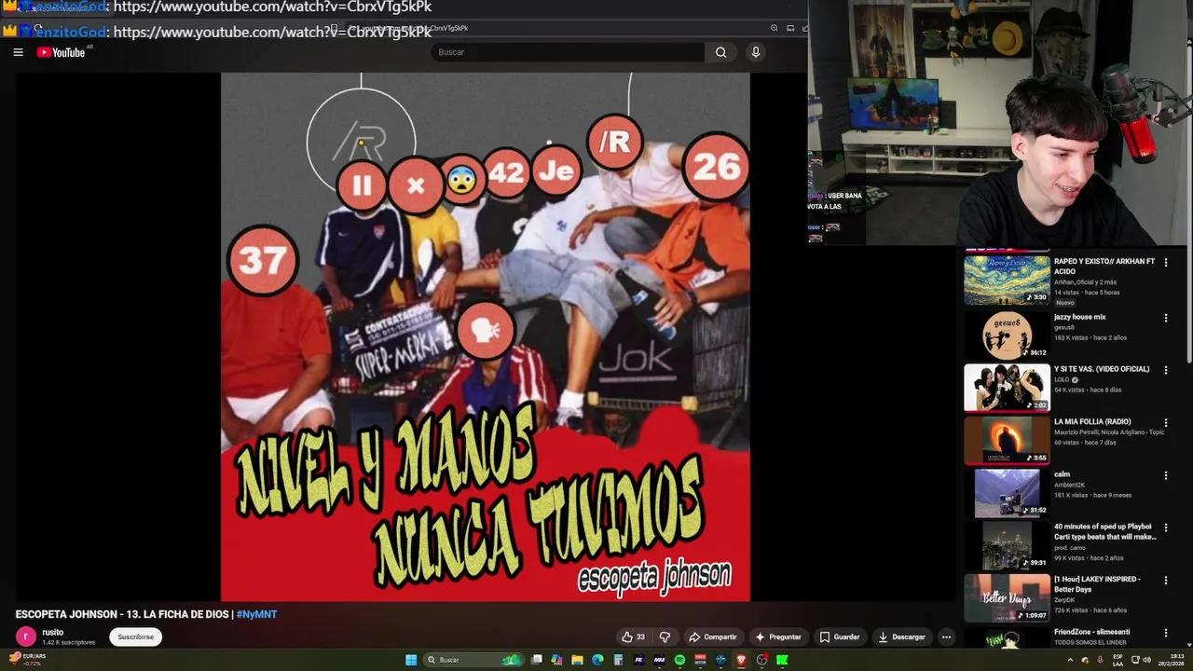Click Arkhan_Oficial y 2 más channel text
Screen dimensions: 1193x671
coord(1085,282)
